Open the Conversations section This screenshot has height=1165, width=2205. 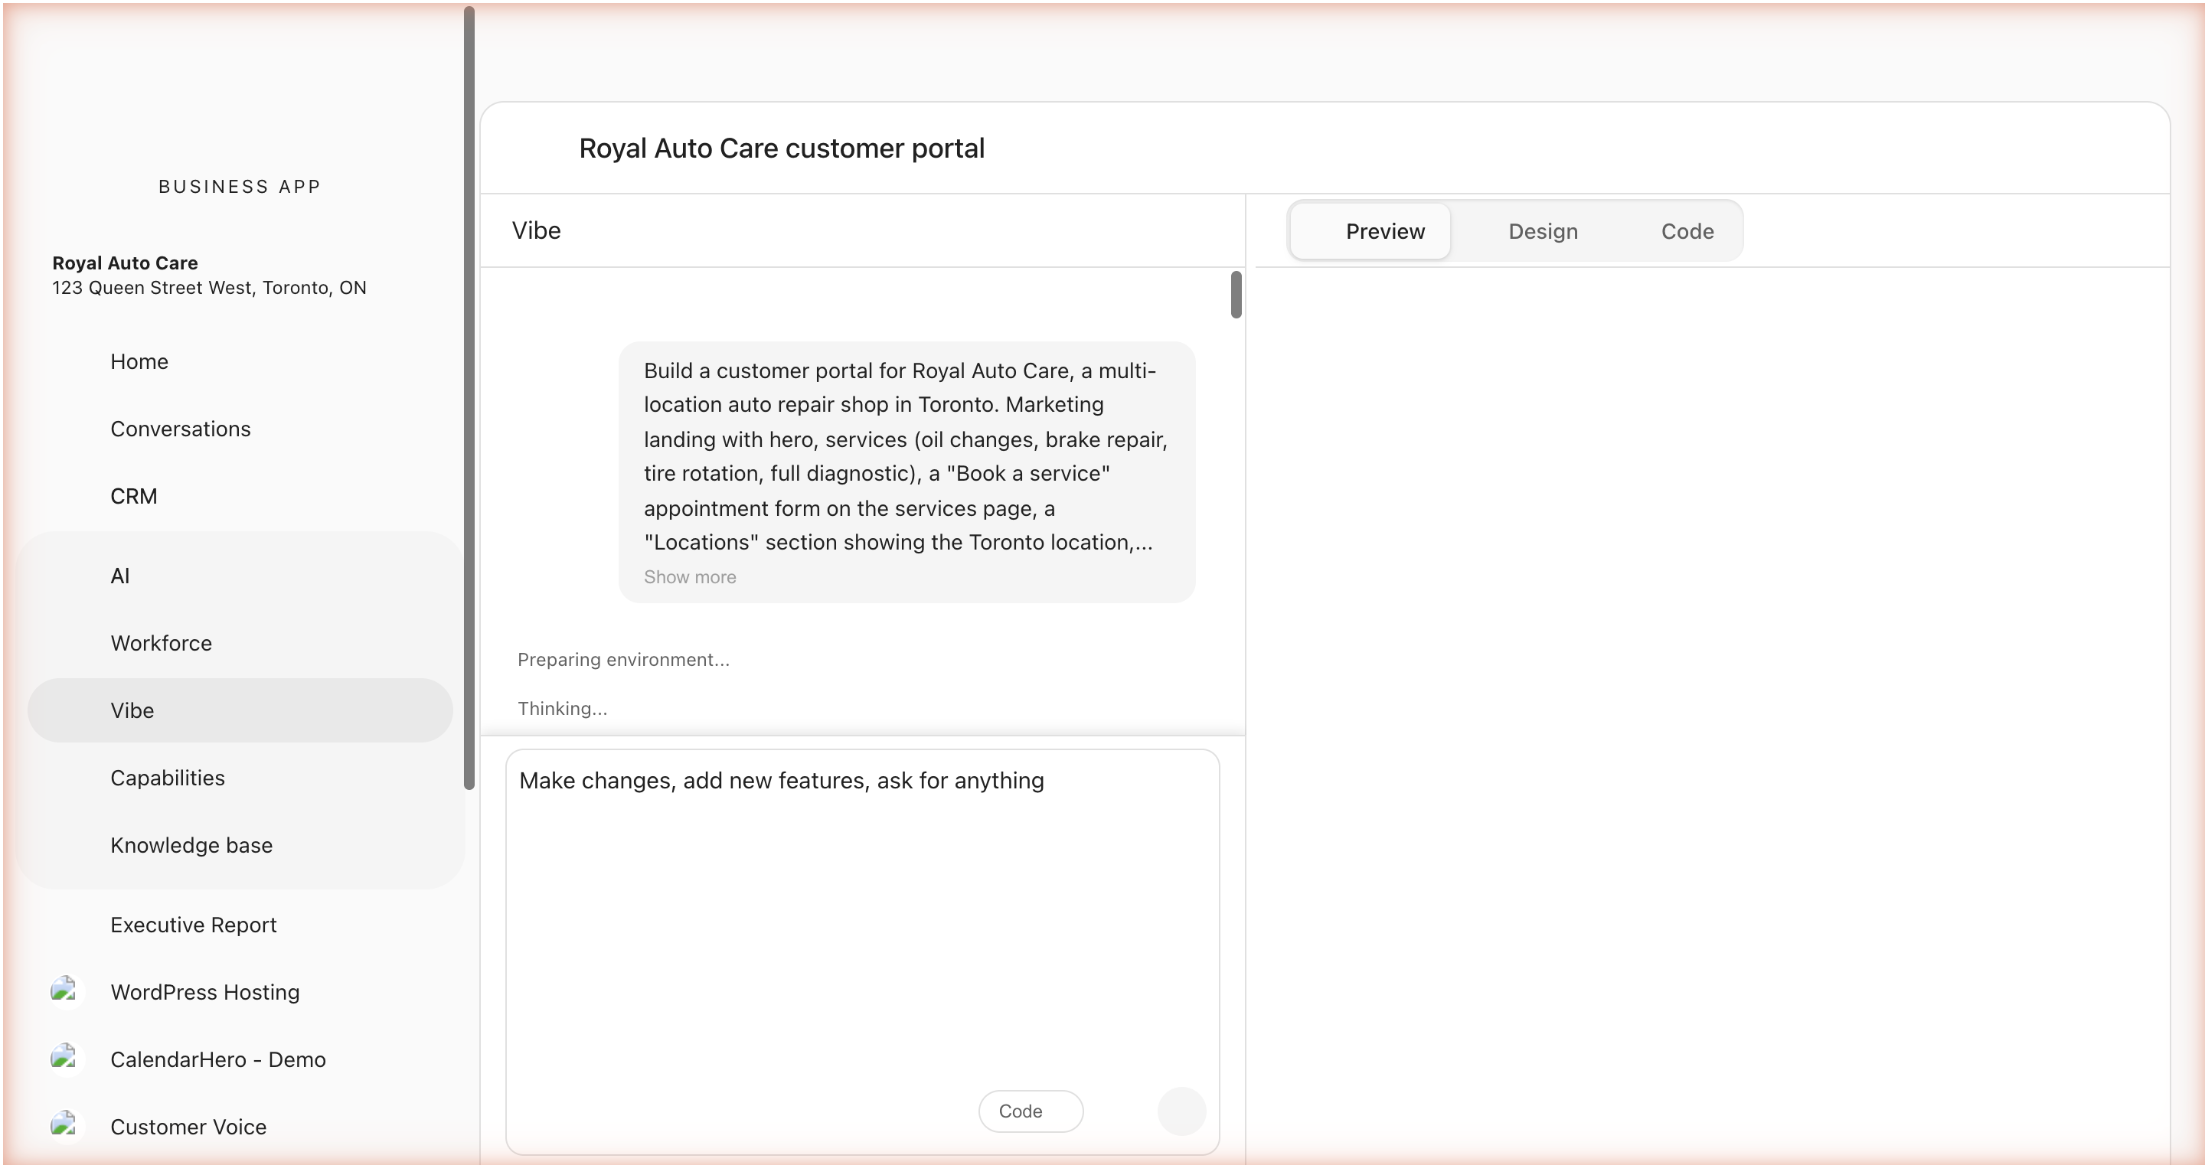[181, 429]
